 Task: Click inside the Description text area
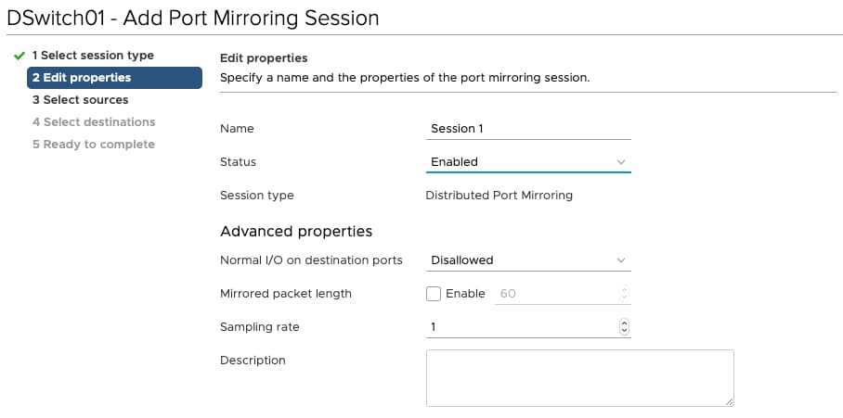point(579,378)
